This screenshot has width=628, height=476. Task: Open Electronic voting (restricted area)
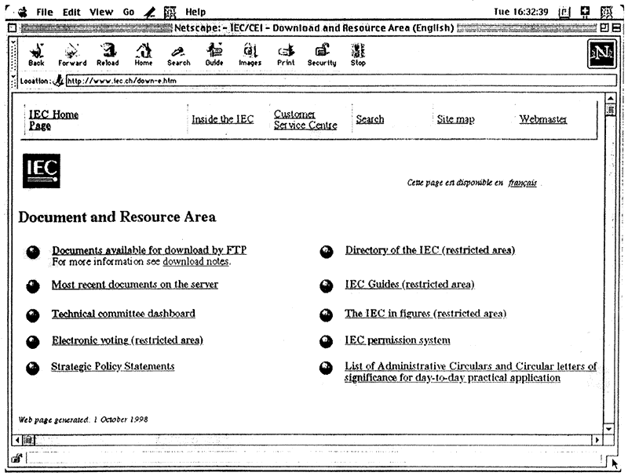(x=127, y=340)
